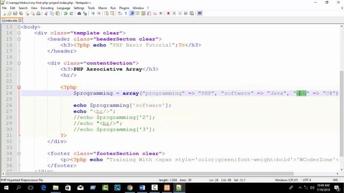Open a file using the Open toolbar icon
Image resolution: width=344 pixels, height=193 pixels.
click(x=10, y=13)
